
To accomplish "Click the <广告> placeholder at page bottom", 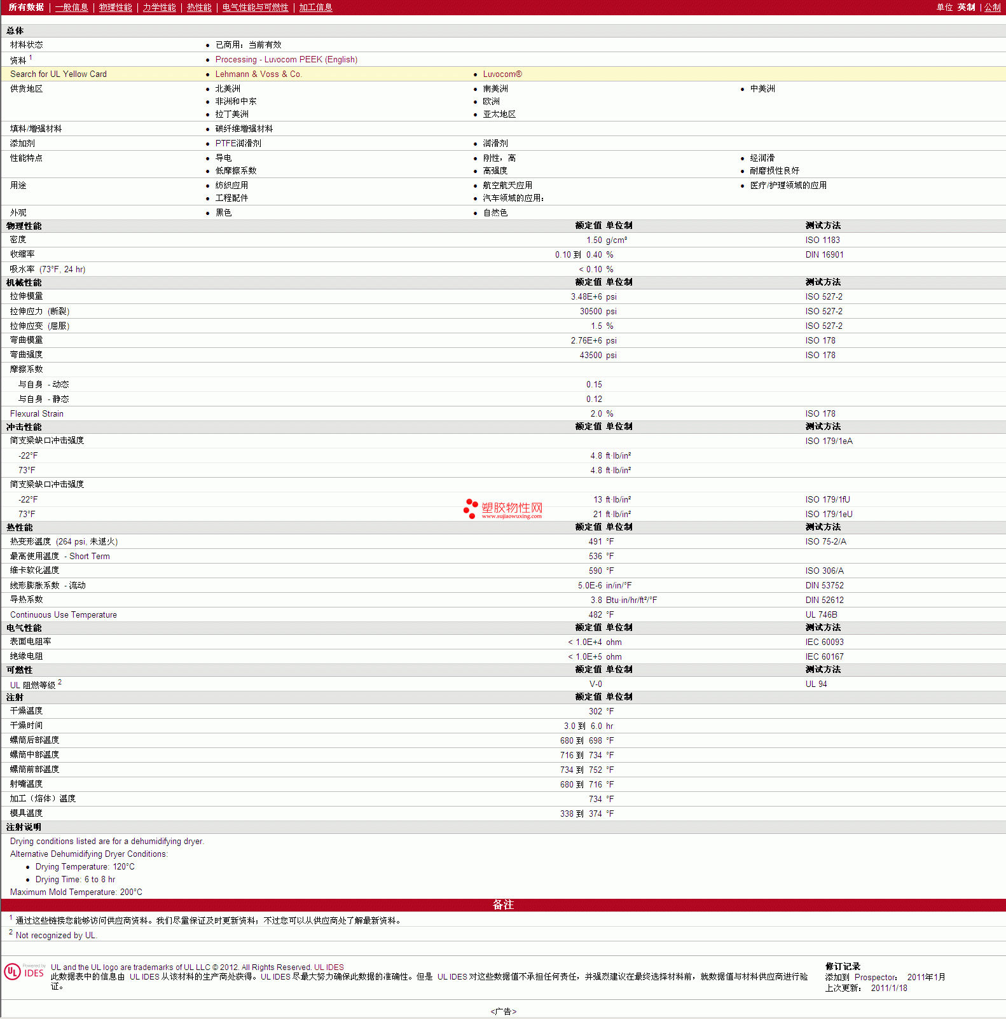I will pyautogui.click(x=503, y=1011).
